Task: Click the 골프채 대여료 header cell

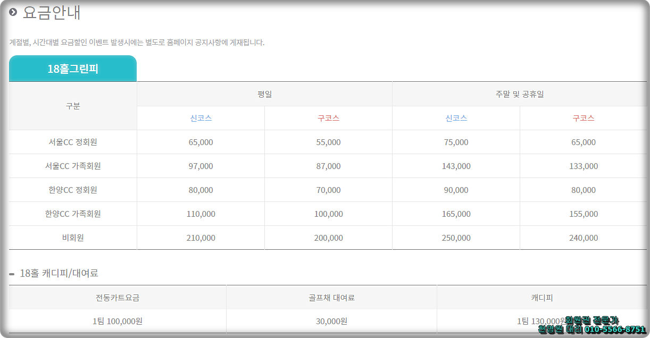Action: [x=331, y=298]
